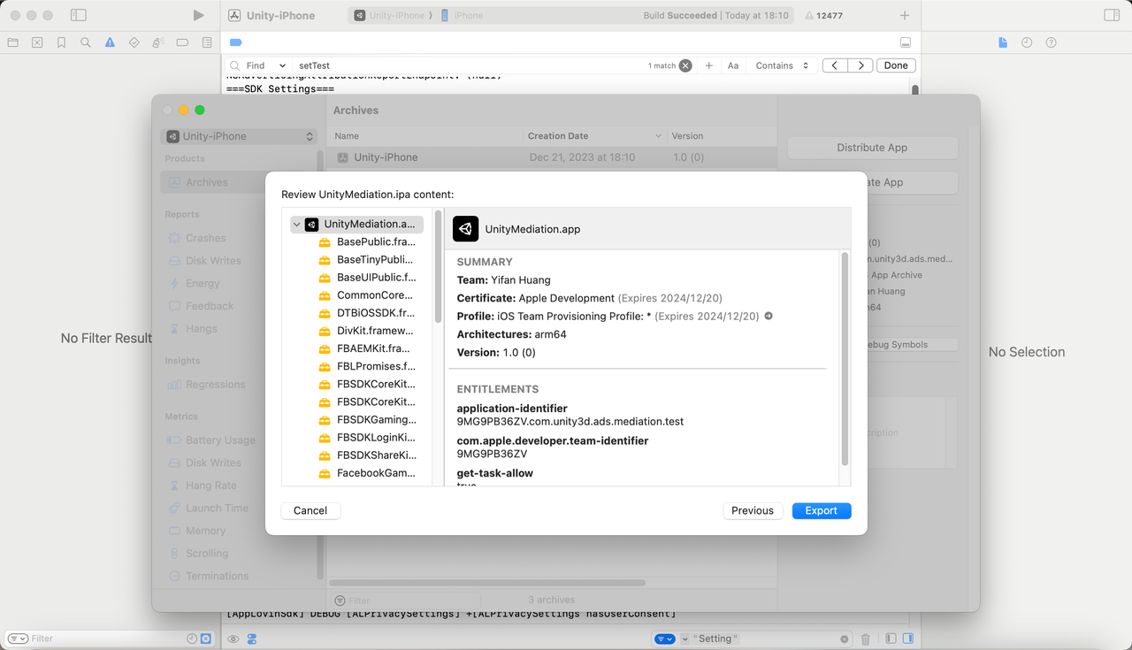
Task: Open console filter options dropdown
Action: (x=664, y=639)
